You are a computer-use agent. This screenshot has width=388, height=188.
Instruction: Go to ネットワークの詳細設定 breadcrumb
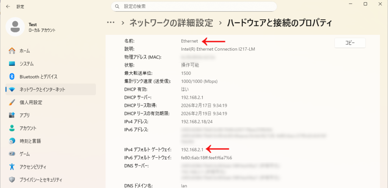(x=171, y=23)
